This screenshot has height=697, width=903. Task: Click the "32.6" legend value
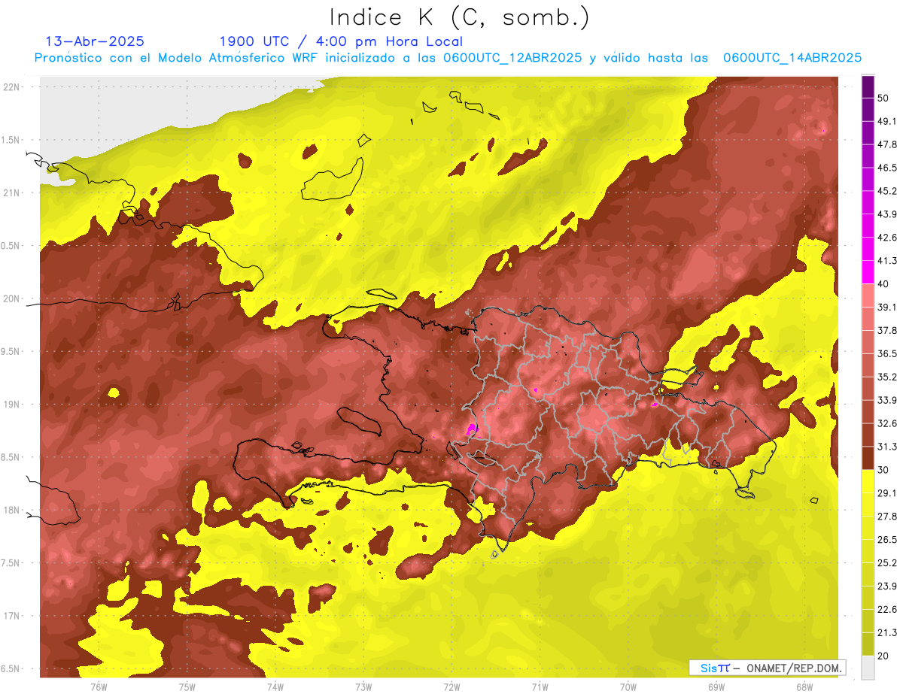[x=886, y=423]
